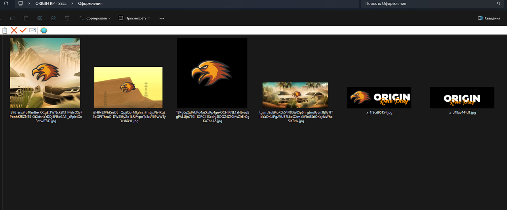Click the Share icon in command bar
The width and height of the screenshot is (507, 210).
53,18
